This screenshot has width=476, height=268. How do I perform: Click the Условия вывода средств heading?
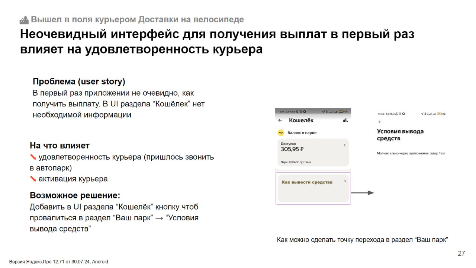(x=400, y=135)
